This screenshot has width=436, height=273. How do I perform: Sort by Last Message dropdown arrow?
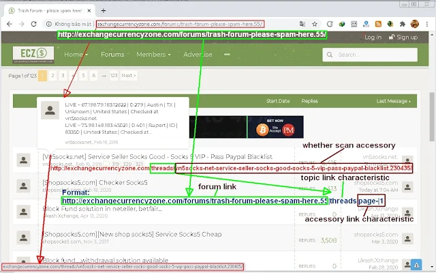tap(409, 102)
